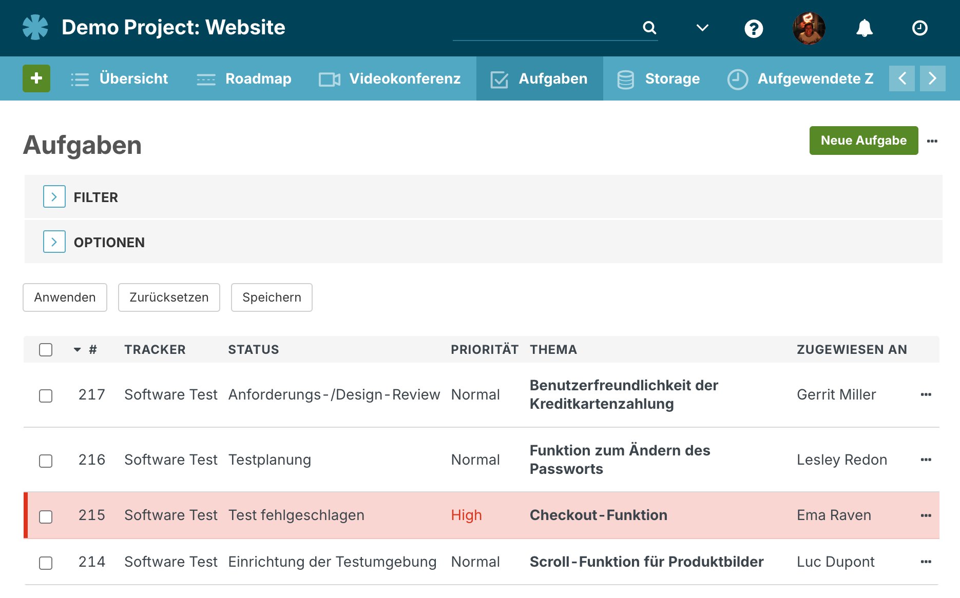Click the Anwenden button
Screen dimensions: 960x598
coord(65,297)
